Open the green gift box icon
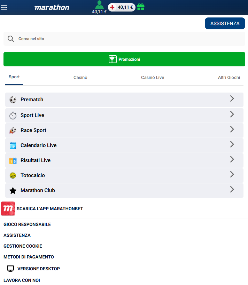The width and height of the screenshot is (248, 285). 141,7
